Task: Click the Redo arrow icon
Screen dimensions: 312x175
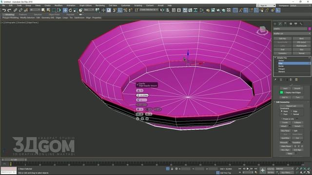Action: 9,10
